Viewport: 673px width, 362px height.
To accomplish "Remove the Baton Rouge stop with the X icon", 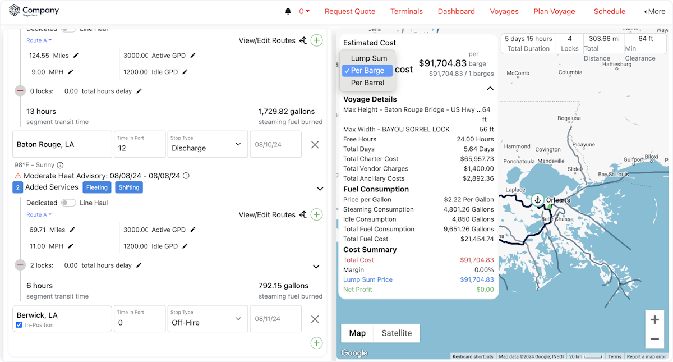I will pyautogui.click(x=315, y=144).
